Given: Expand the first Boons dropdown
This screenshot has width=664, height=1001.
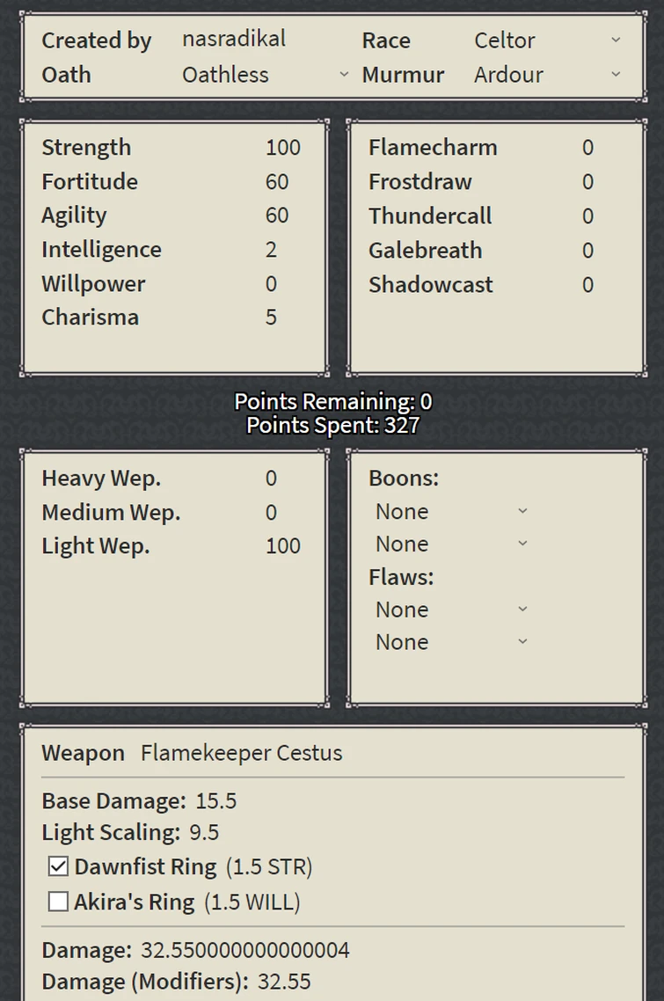Looking at the screenshot, I should tap(523, 510).
